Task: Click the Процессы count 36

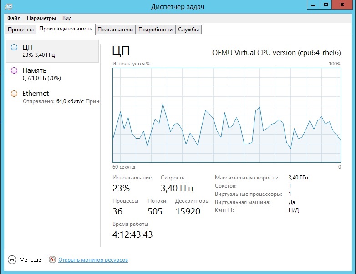Action: point(117,211)
